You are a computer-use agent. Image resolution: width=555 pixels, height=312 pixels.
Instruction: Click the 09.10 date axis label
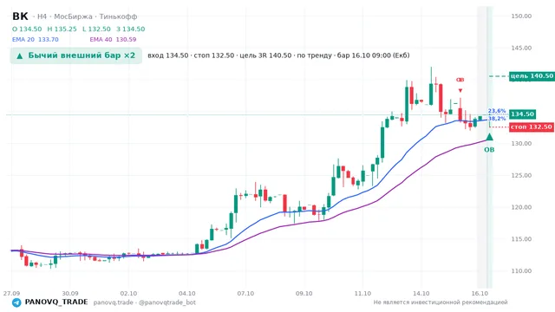304,294
